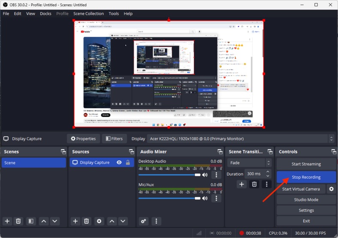Remove selected source with trash icon
The height and width of the screenshot is (238, 338).
pos(87,221)
